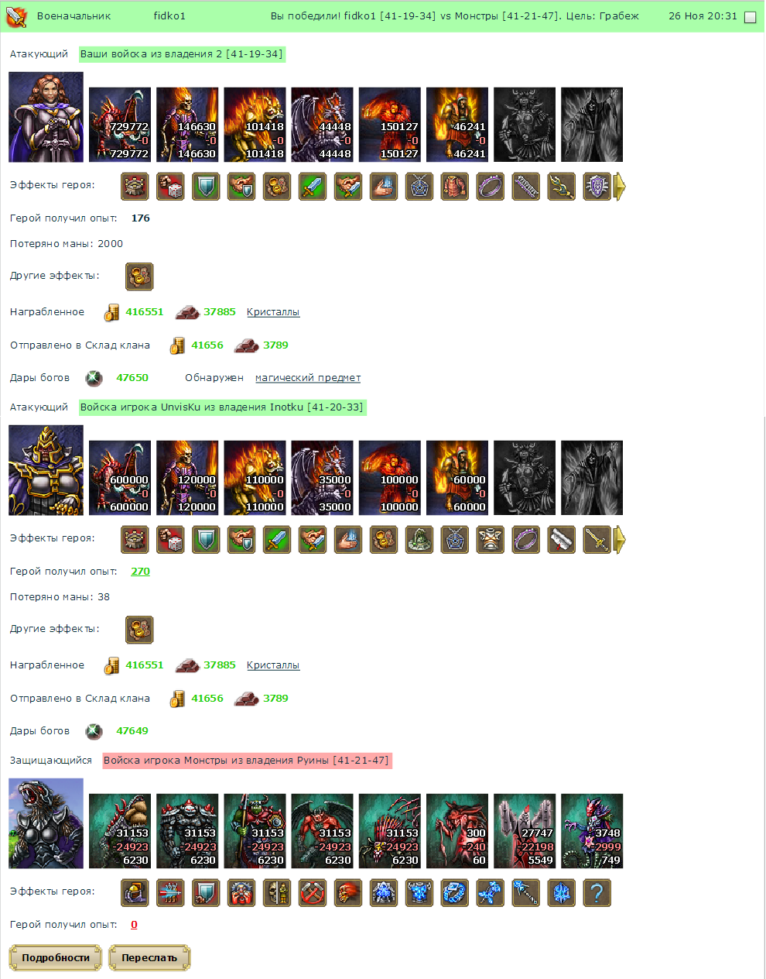Select the ice crystal effect icon of the defender

[562, 893]
